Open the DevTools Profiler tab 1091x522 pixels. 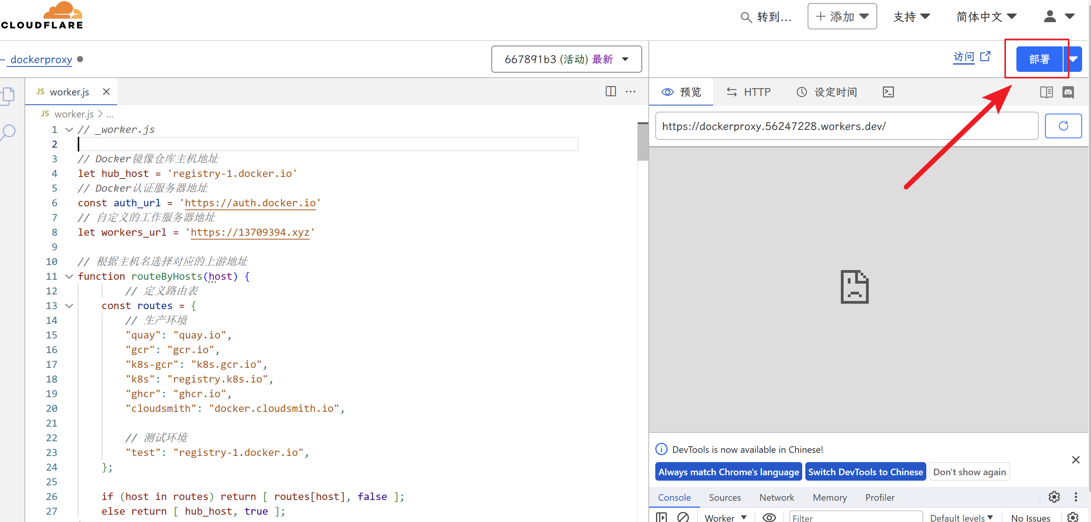point(880,497)
